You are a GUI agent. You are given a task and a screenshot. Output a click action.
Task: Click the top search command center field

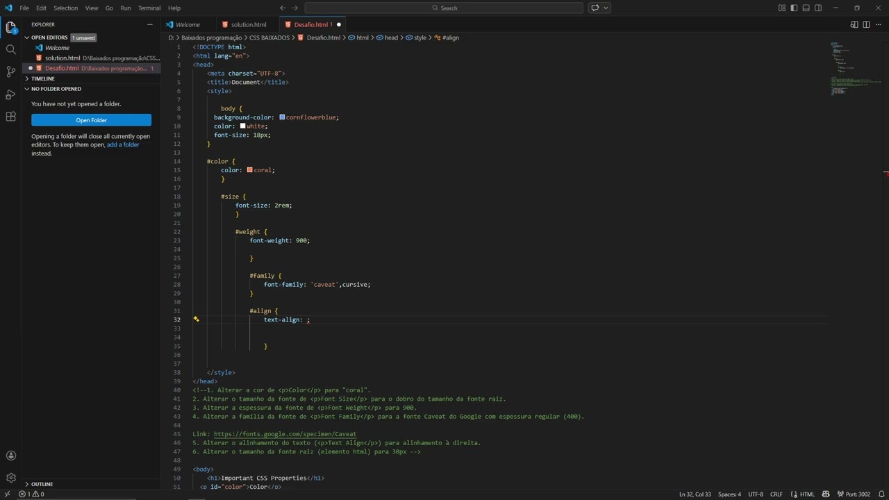[444, 8]
